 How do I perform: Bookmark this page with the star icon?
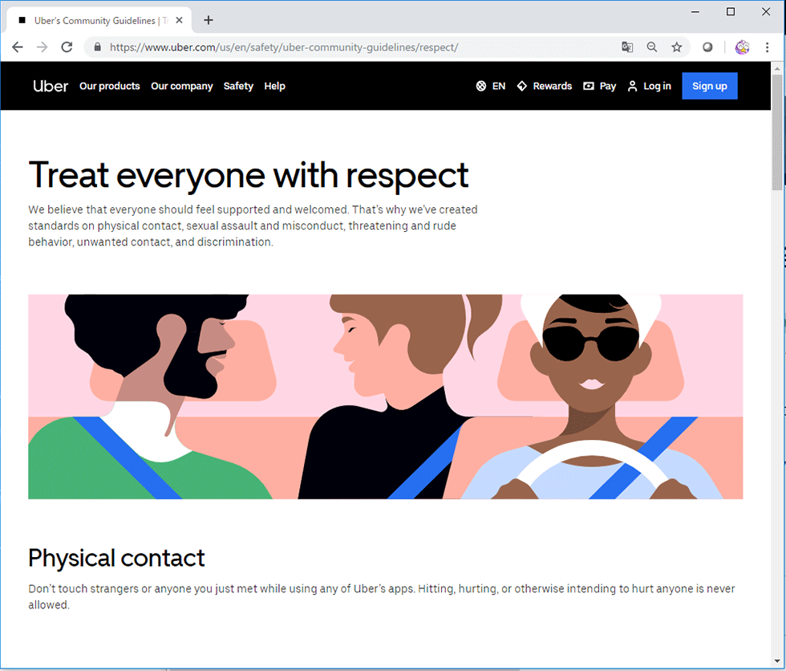(677, 47)
